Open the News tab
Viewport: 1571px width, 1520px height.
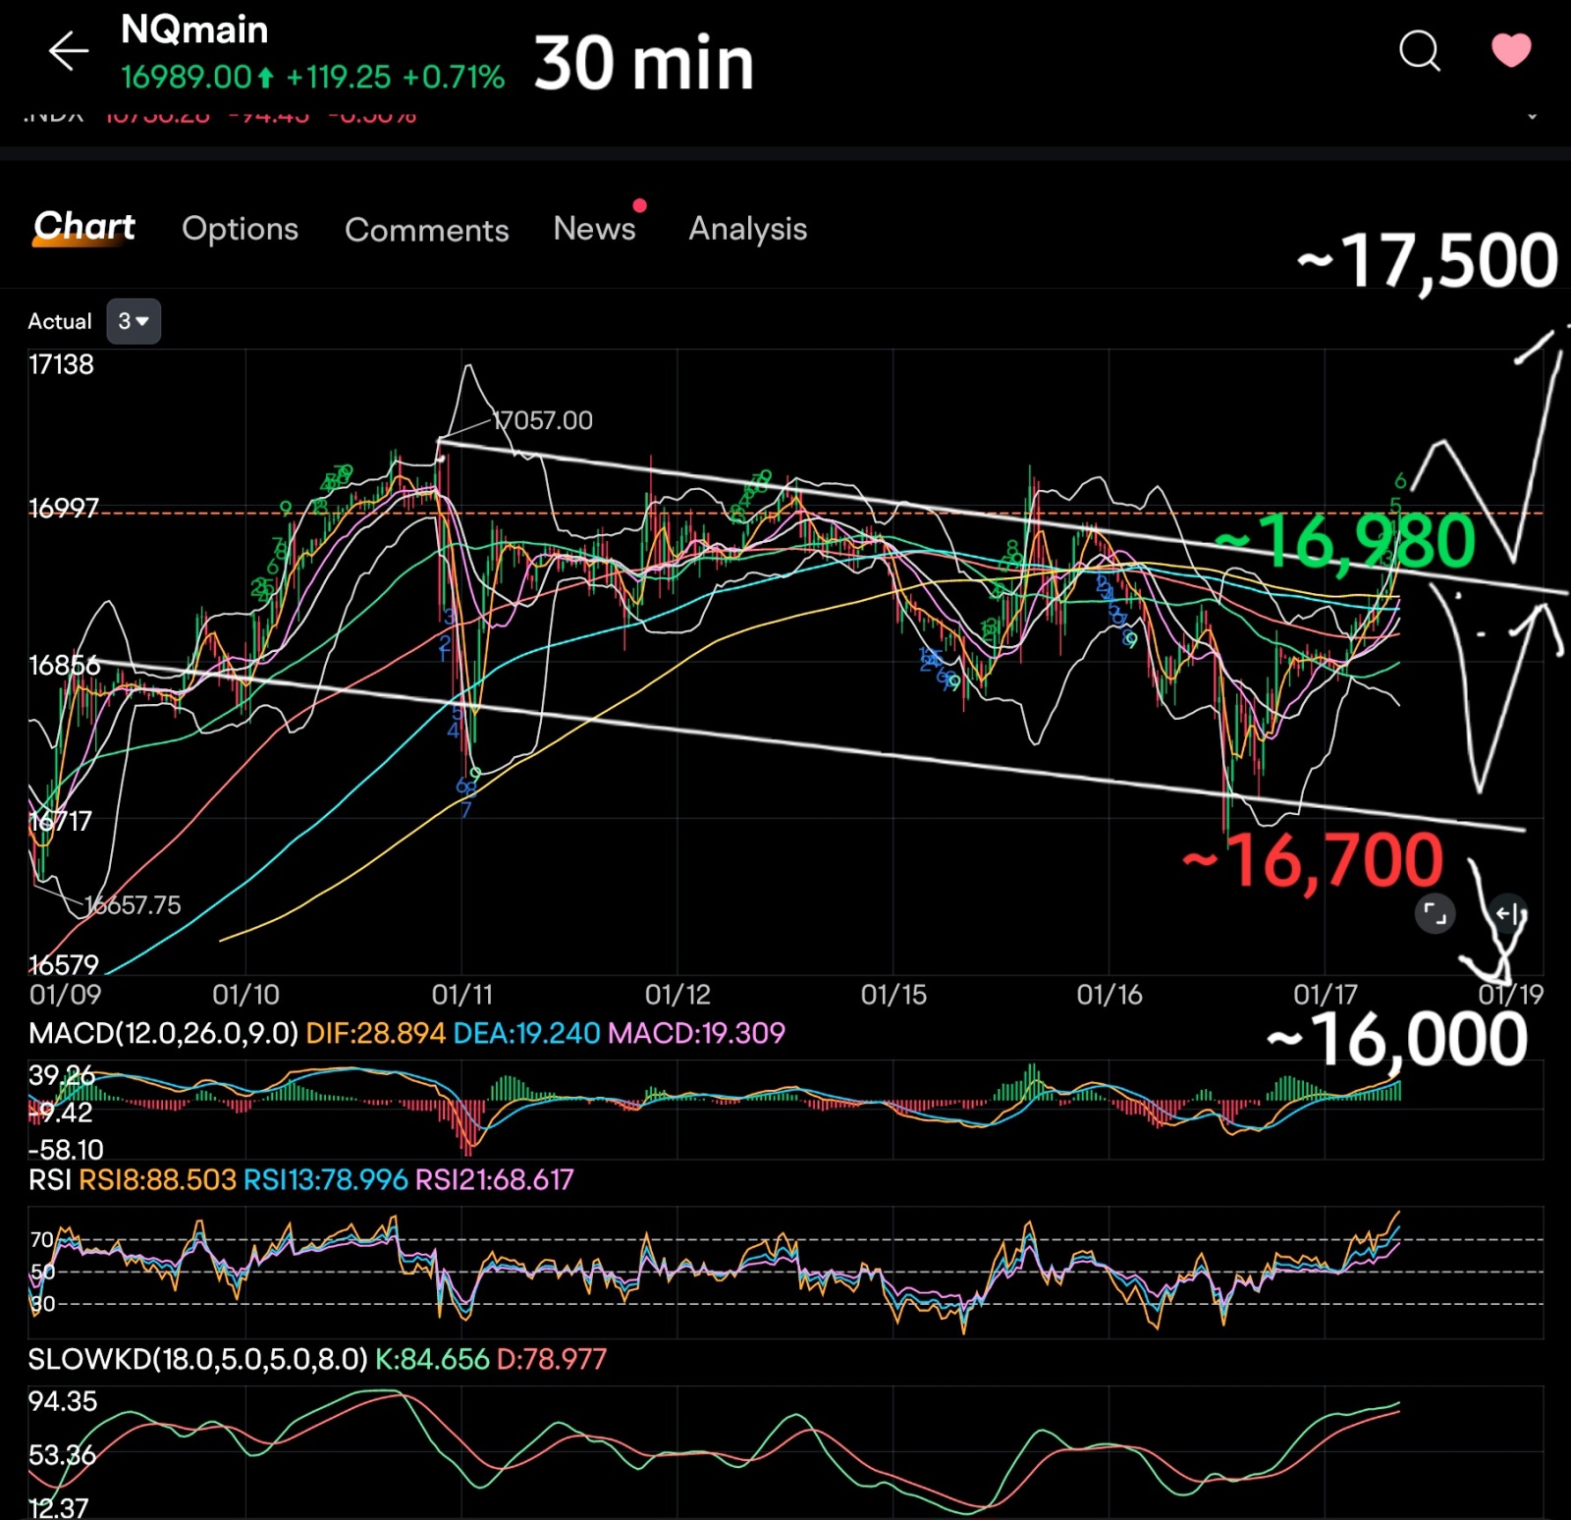[594, 228]
